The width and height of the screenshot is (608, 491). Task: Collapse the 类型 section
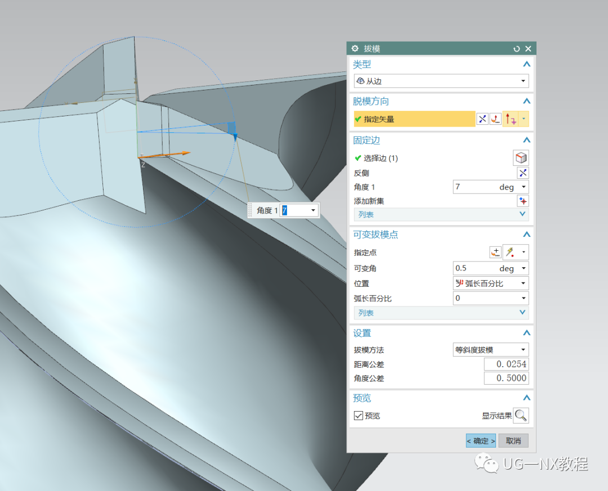point(526,64)
